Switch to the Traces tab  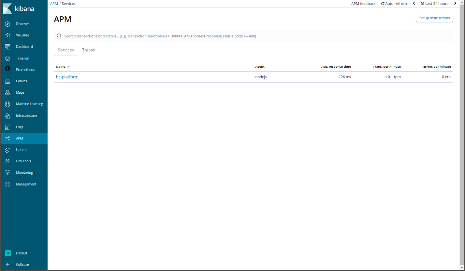(x=88, y=50)
